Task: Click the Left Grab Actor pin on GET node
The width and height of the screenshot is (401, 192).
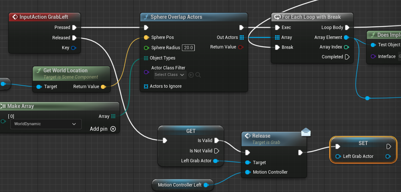Action: (x=215, y=161)
